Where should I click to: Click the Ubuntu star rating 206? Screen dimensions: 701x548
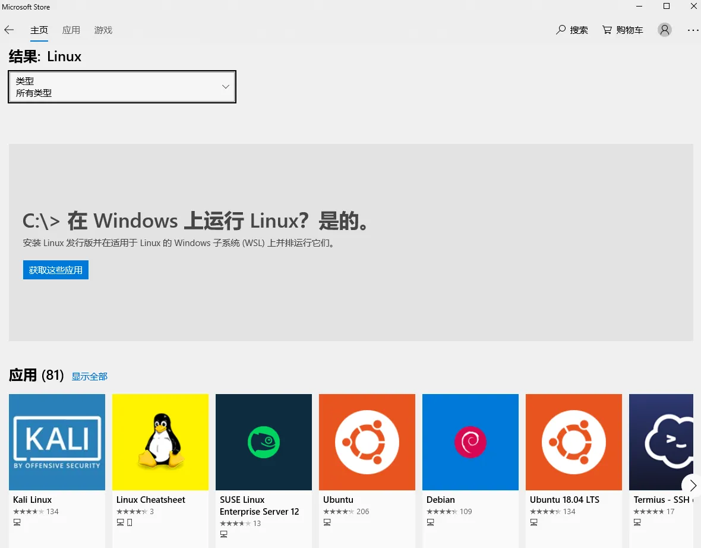pos(346,511)
